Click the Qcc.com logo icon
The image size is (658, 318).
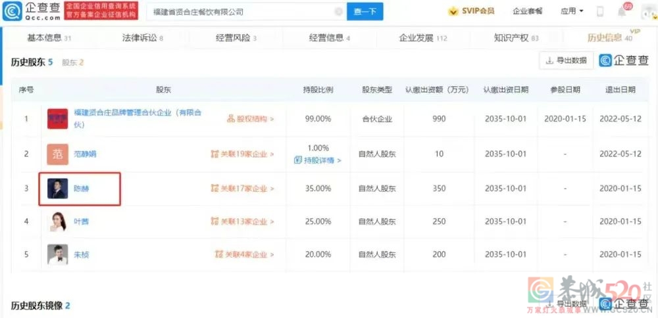[12, 11]
